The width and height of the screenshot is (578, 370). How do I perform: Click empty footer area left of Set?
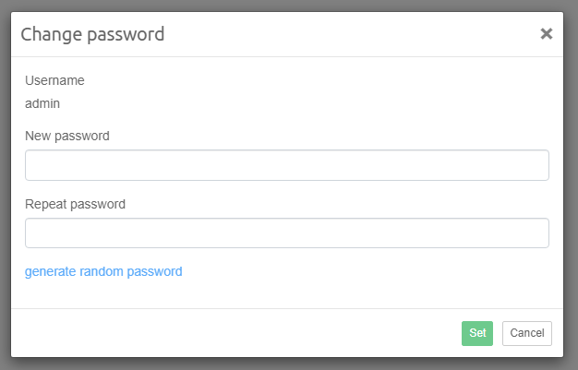tap(231, 333)
